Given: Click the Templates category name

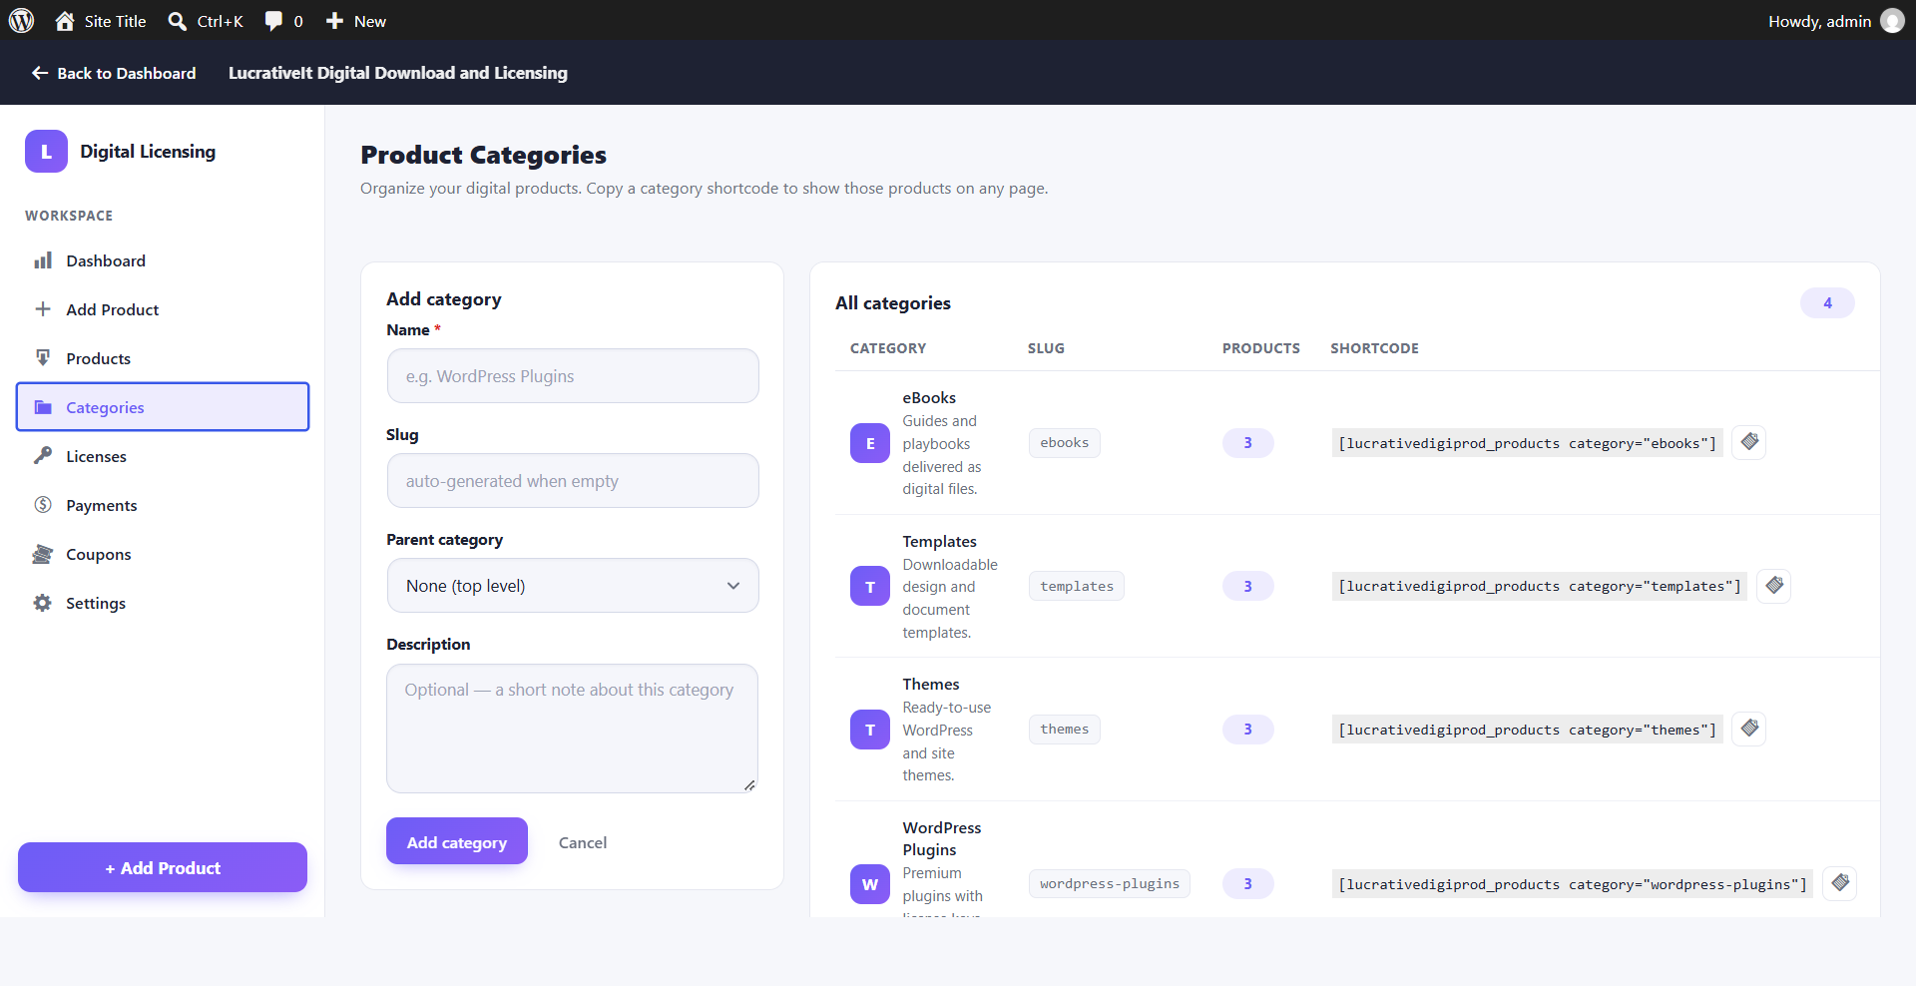Looking at the screenshot, I should (x=940, y=541).
